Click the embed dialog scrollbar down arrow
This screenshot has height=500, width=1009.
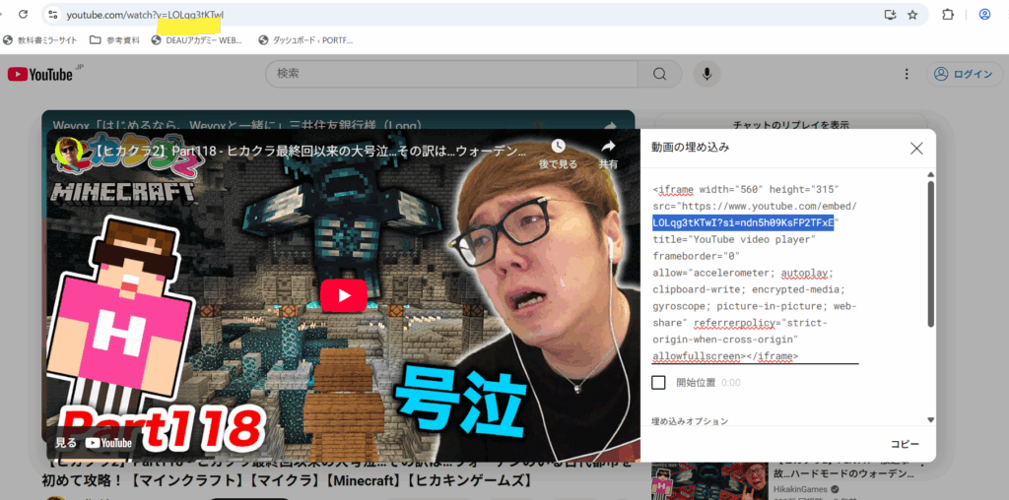tap(930, 418)
